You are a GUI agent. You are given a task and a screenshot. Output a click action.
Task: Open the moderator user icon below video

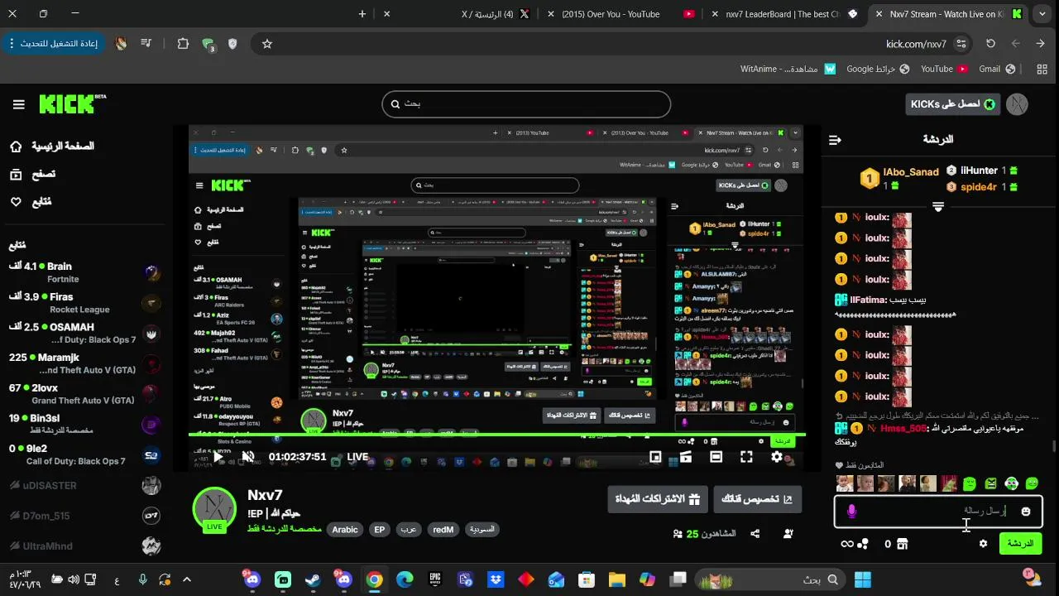coord(788,534)
